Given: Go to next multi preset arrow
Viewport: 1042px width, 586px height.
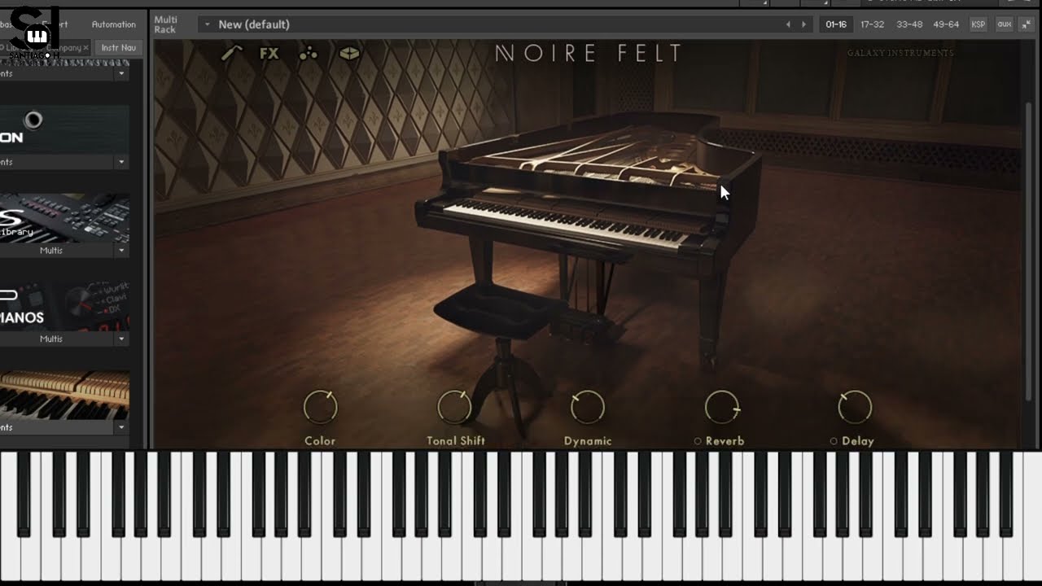Looking at the screenshot, I should coord(803,24).
